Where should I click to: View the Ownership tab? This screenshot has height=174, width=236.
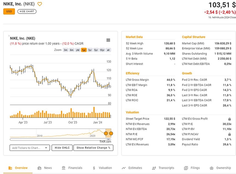tap(220, 168)
